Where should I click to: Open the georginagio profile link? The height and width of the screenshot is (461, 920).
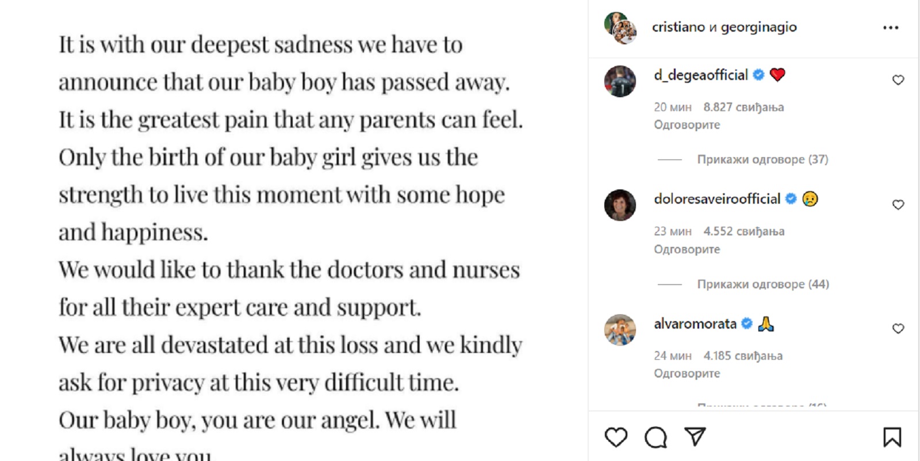(758, 27)
